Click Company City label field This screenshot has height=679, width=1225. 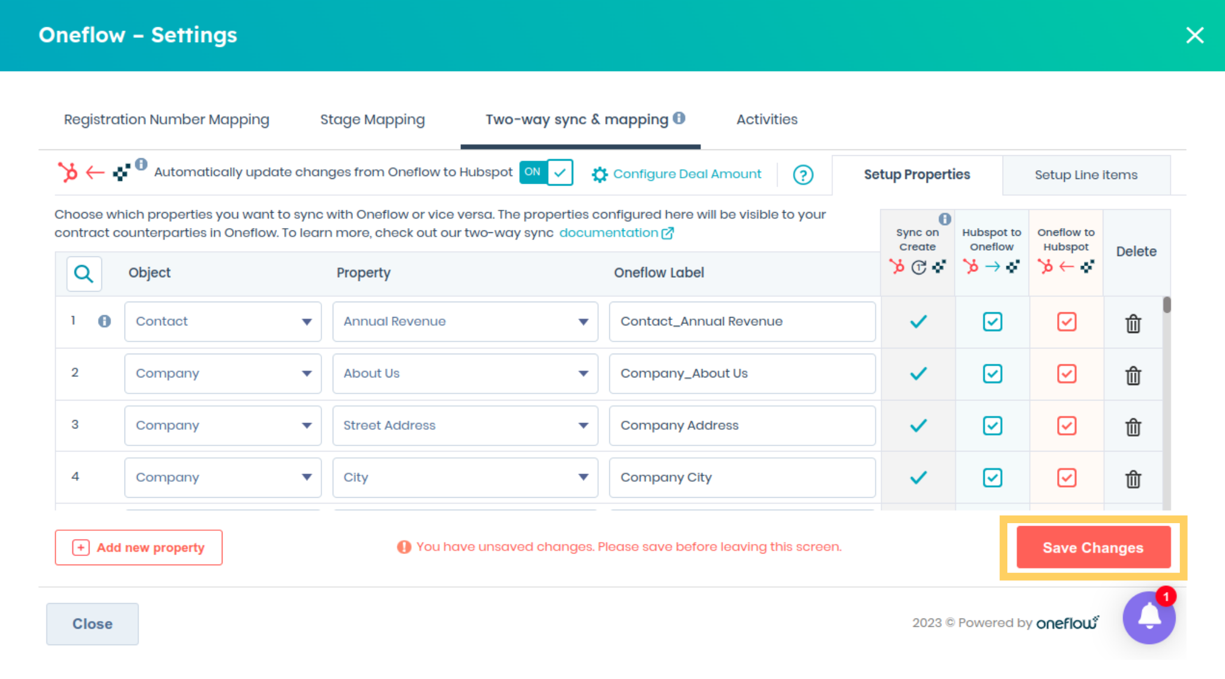coord(742,478)
